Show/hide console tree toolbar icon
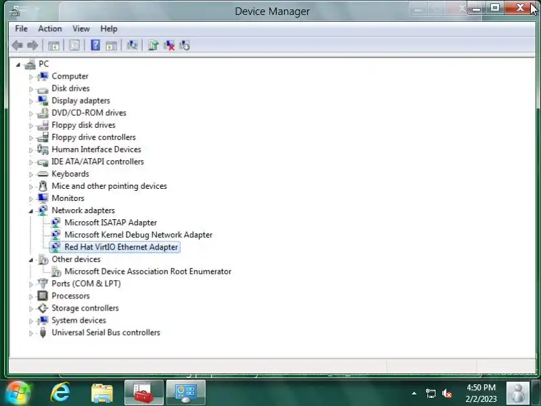This screenshot has height=406, width=541. (x=54, y=45)
